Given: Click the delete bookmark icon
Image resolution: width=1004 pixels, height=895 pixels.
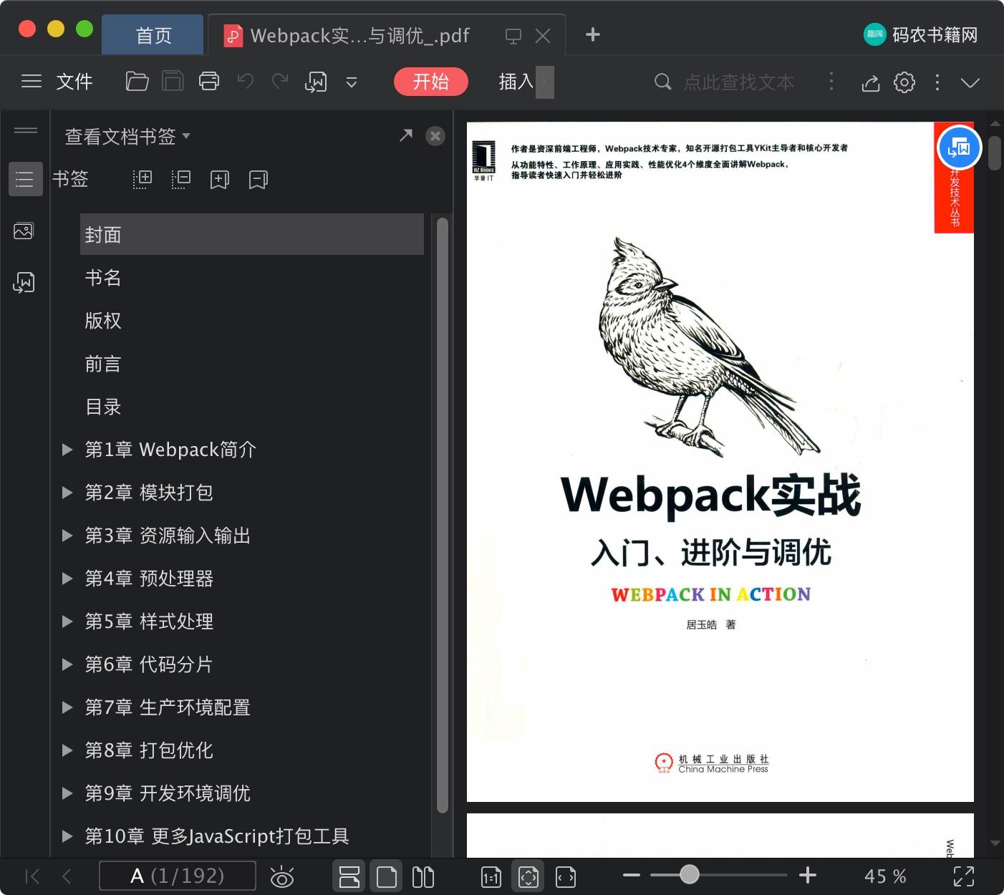Looking at the screenshot, I should (x=259, y=179).
